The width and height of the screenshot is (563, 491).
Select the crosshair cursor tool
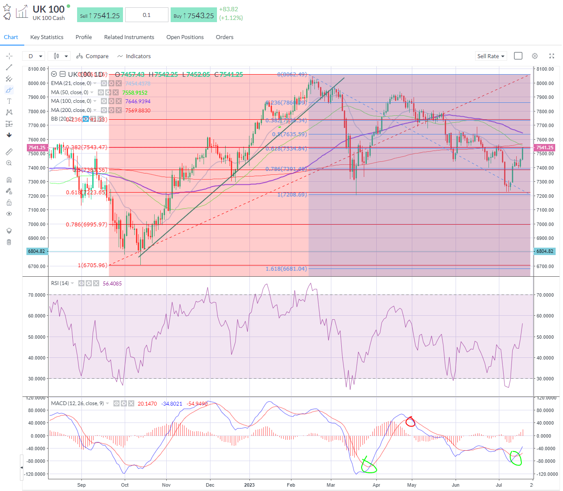click(x=9, y=56)
